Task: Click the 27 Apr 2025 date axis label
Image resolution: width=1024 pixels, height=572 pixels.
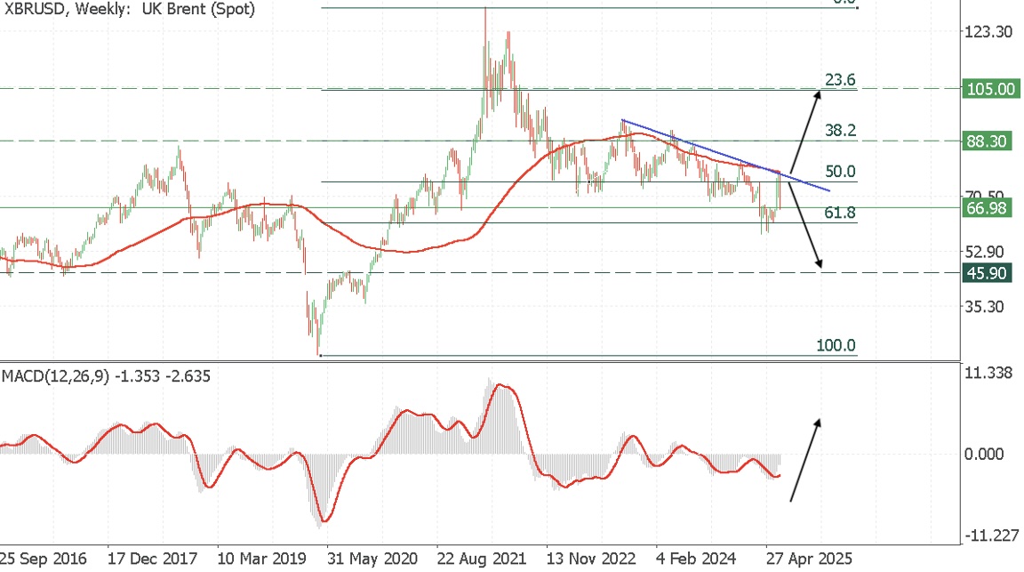Action: click(808, 560)
